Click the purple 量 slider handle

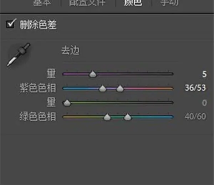(93, 74)
